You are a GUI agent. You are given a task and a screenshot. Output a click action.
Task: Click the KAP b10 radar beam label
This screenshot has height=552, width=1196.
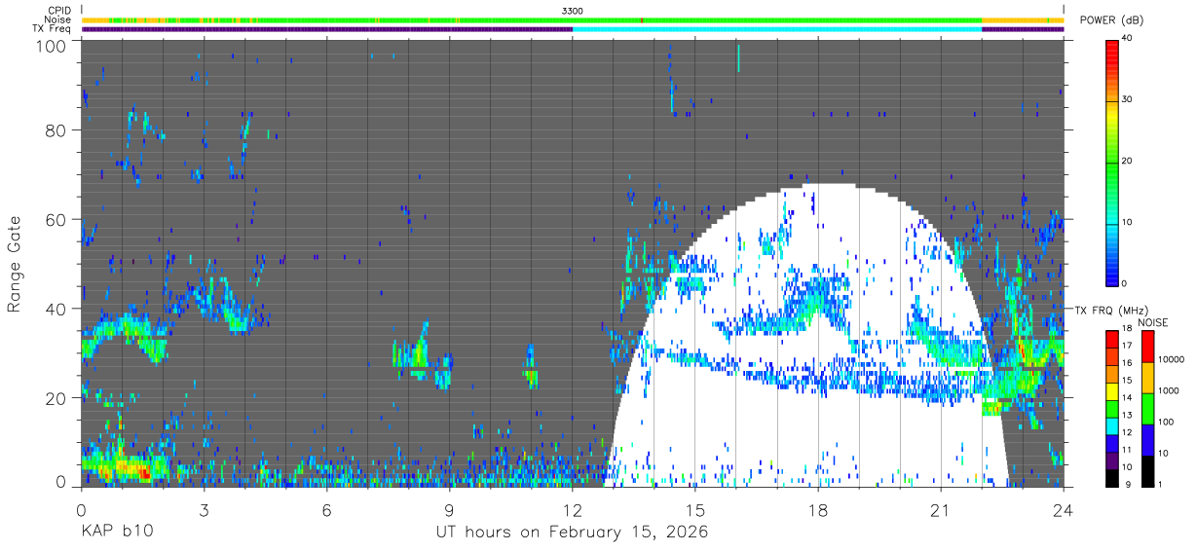[116, 533]
